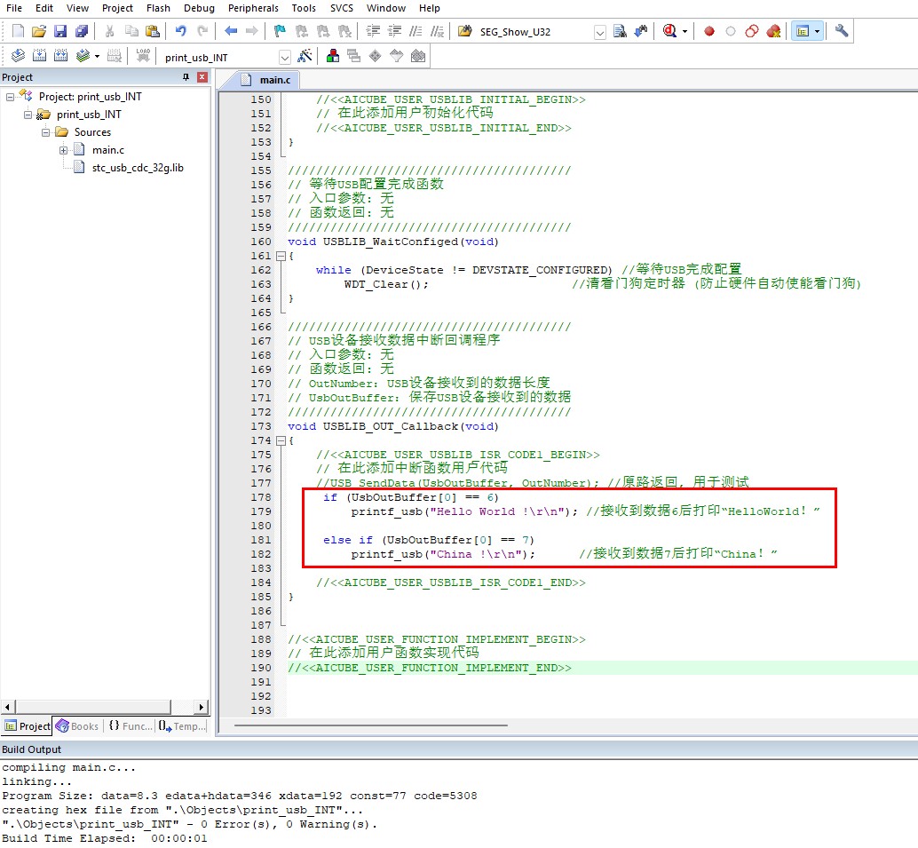Screen dimensions: 918x848
Task: Select the Project panel tab
Action: click(x=27, y=726)
